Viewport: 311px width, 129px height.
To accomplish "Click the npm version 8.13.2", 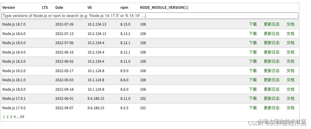I will click(125, 34).
